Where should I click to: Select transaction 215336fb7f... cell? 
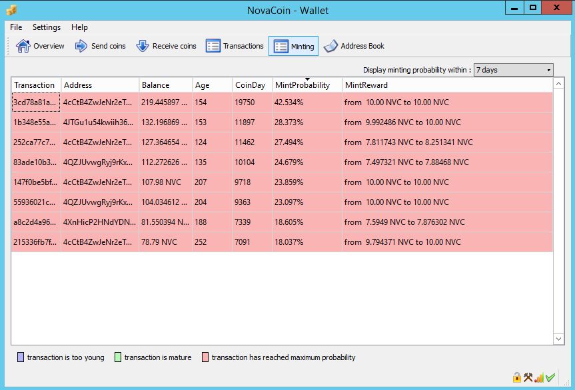[x=36, y=242]
